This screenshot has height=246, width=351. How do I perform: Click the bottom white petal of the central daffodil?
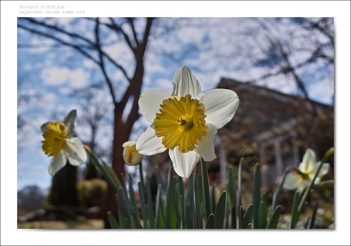(x=184, y=162)
